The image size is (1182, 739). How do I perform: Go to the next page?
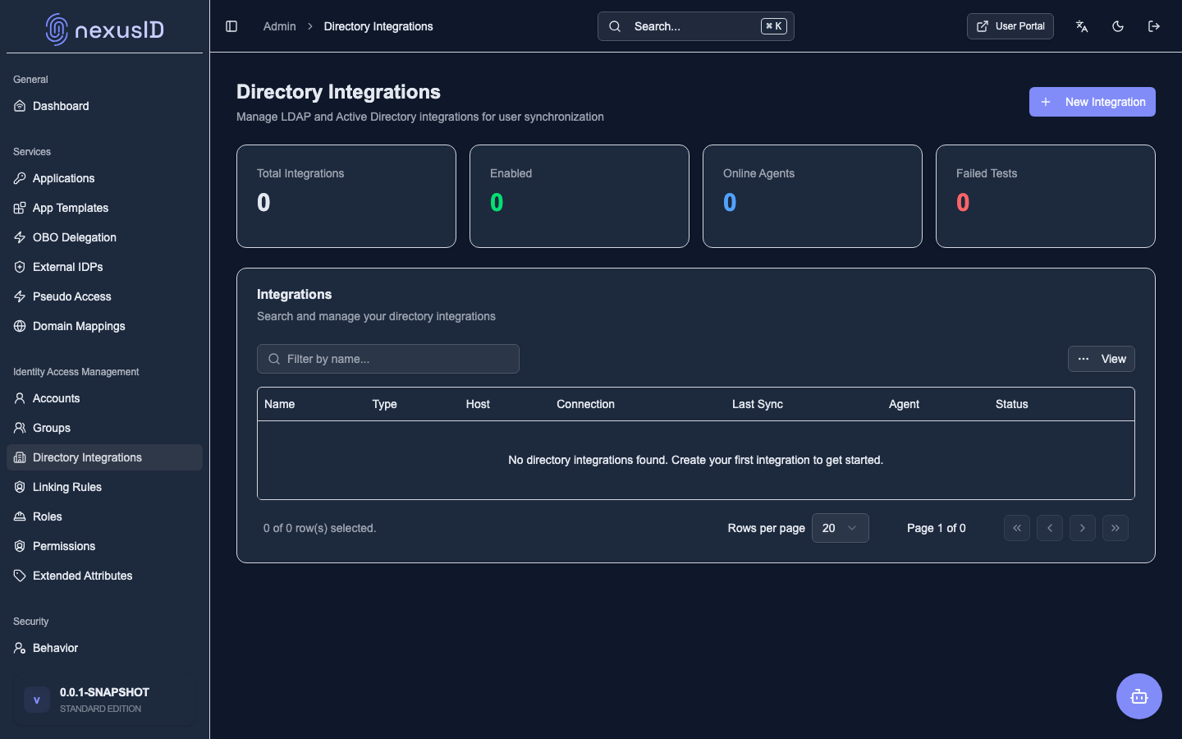point(1083,528)
